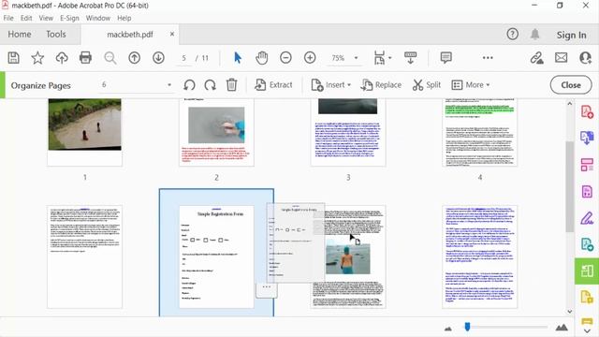
Task: Switch to the Home tab
Action: click(x=20, y=35)
